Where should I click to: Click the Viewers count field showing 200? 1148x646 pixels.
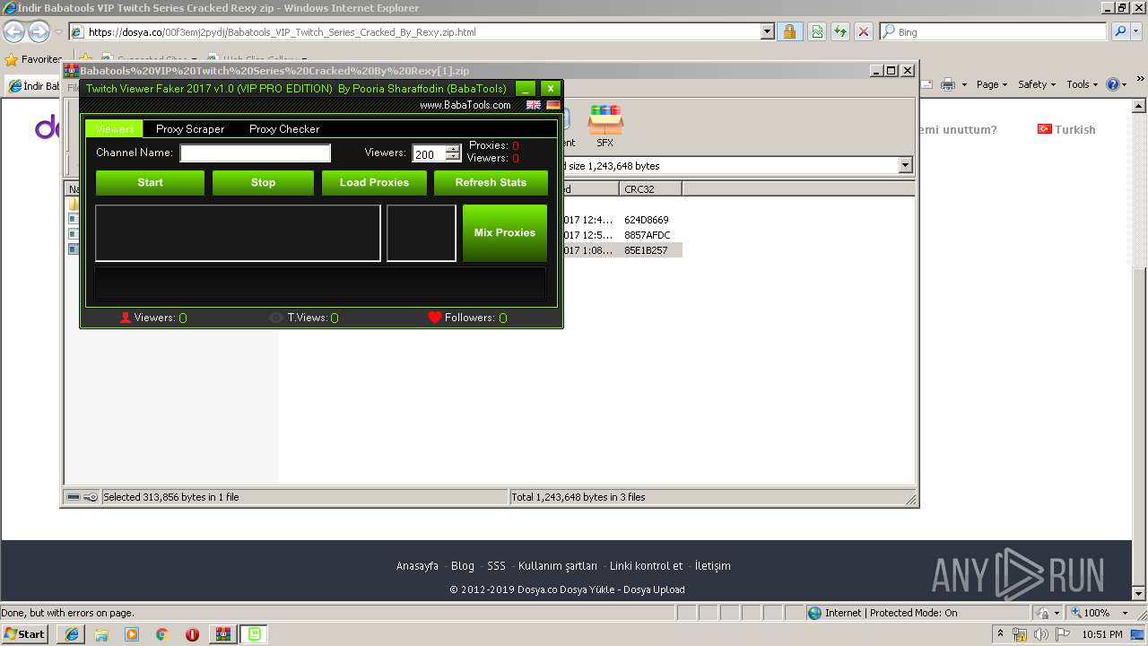tap(429, 154)
